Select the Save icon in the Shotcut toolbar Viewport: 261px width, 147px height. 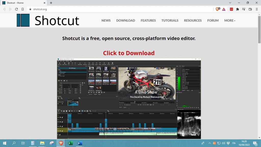pyautogui.click(x=69, y=64)
